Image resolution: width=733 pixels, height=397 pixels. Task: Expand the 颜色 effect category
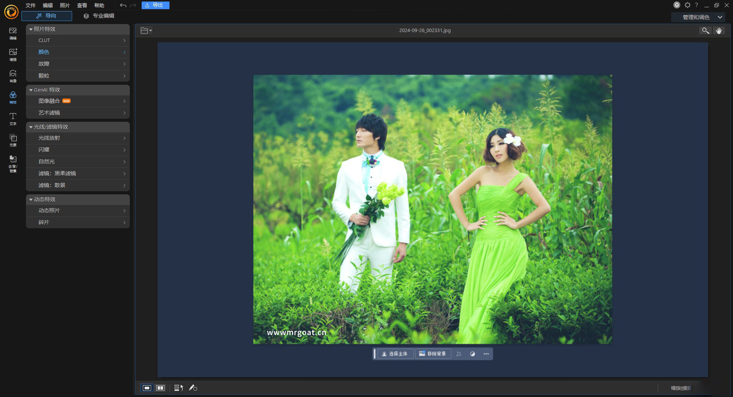pos(77,52)
